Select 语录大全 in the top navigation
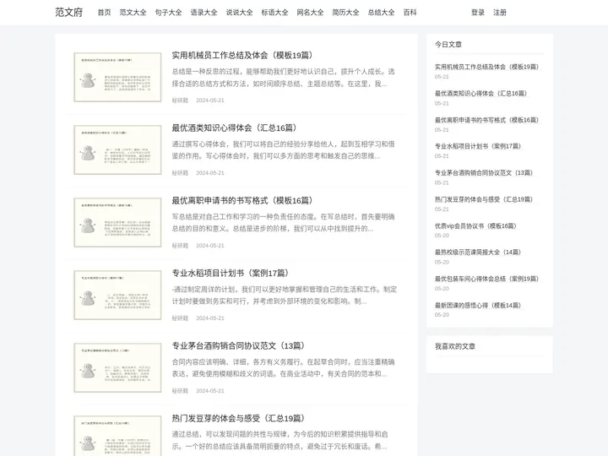This screenshot has height=456, width=608. (204, 13)
